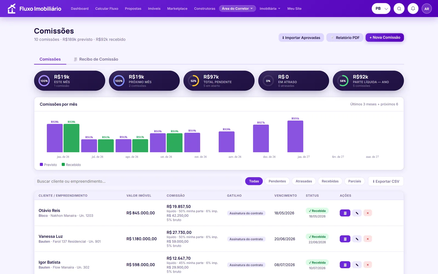Focus the Buscar cliente search field
This screenshot has width=438, height=274.
coord(138,181)
